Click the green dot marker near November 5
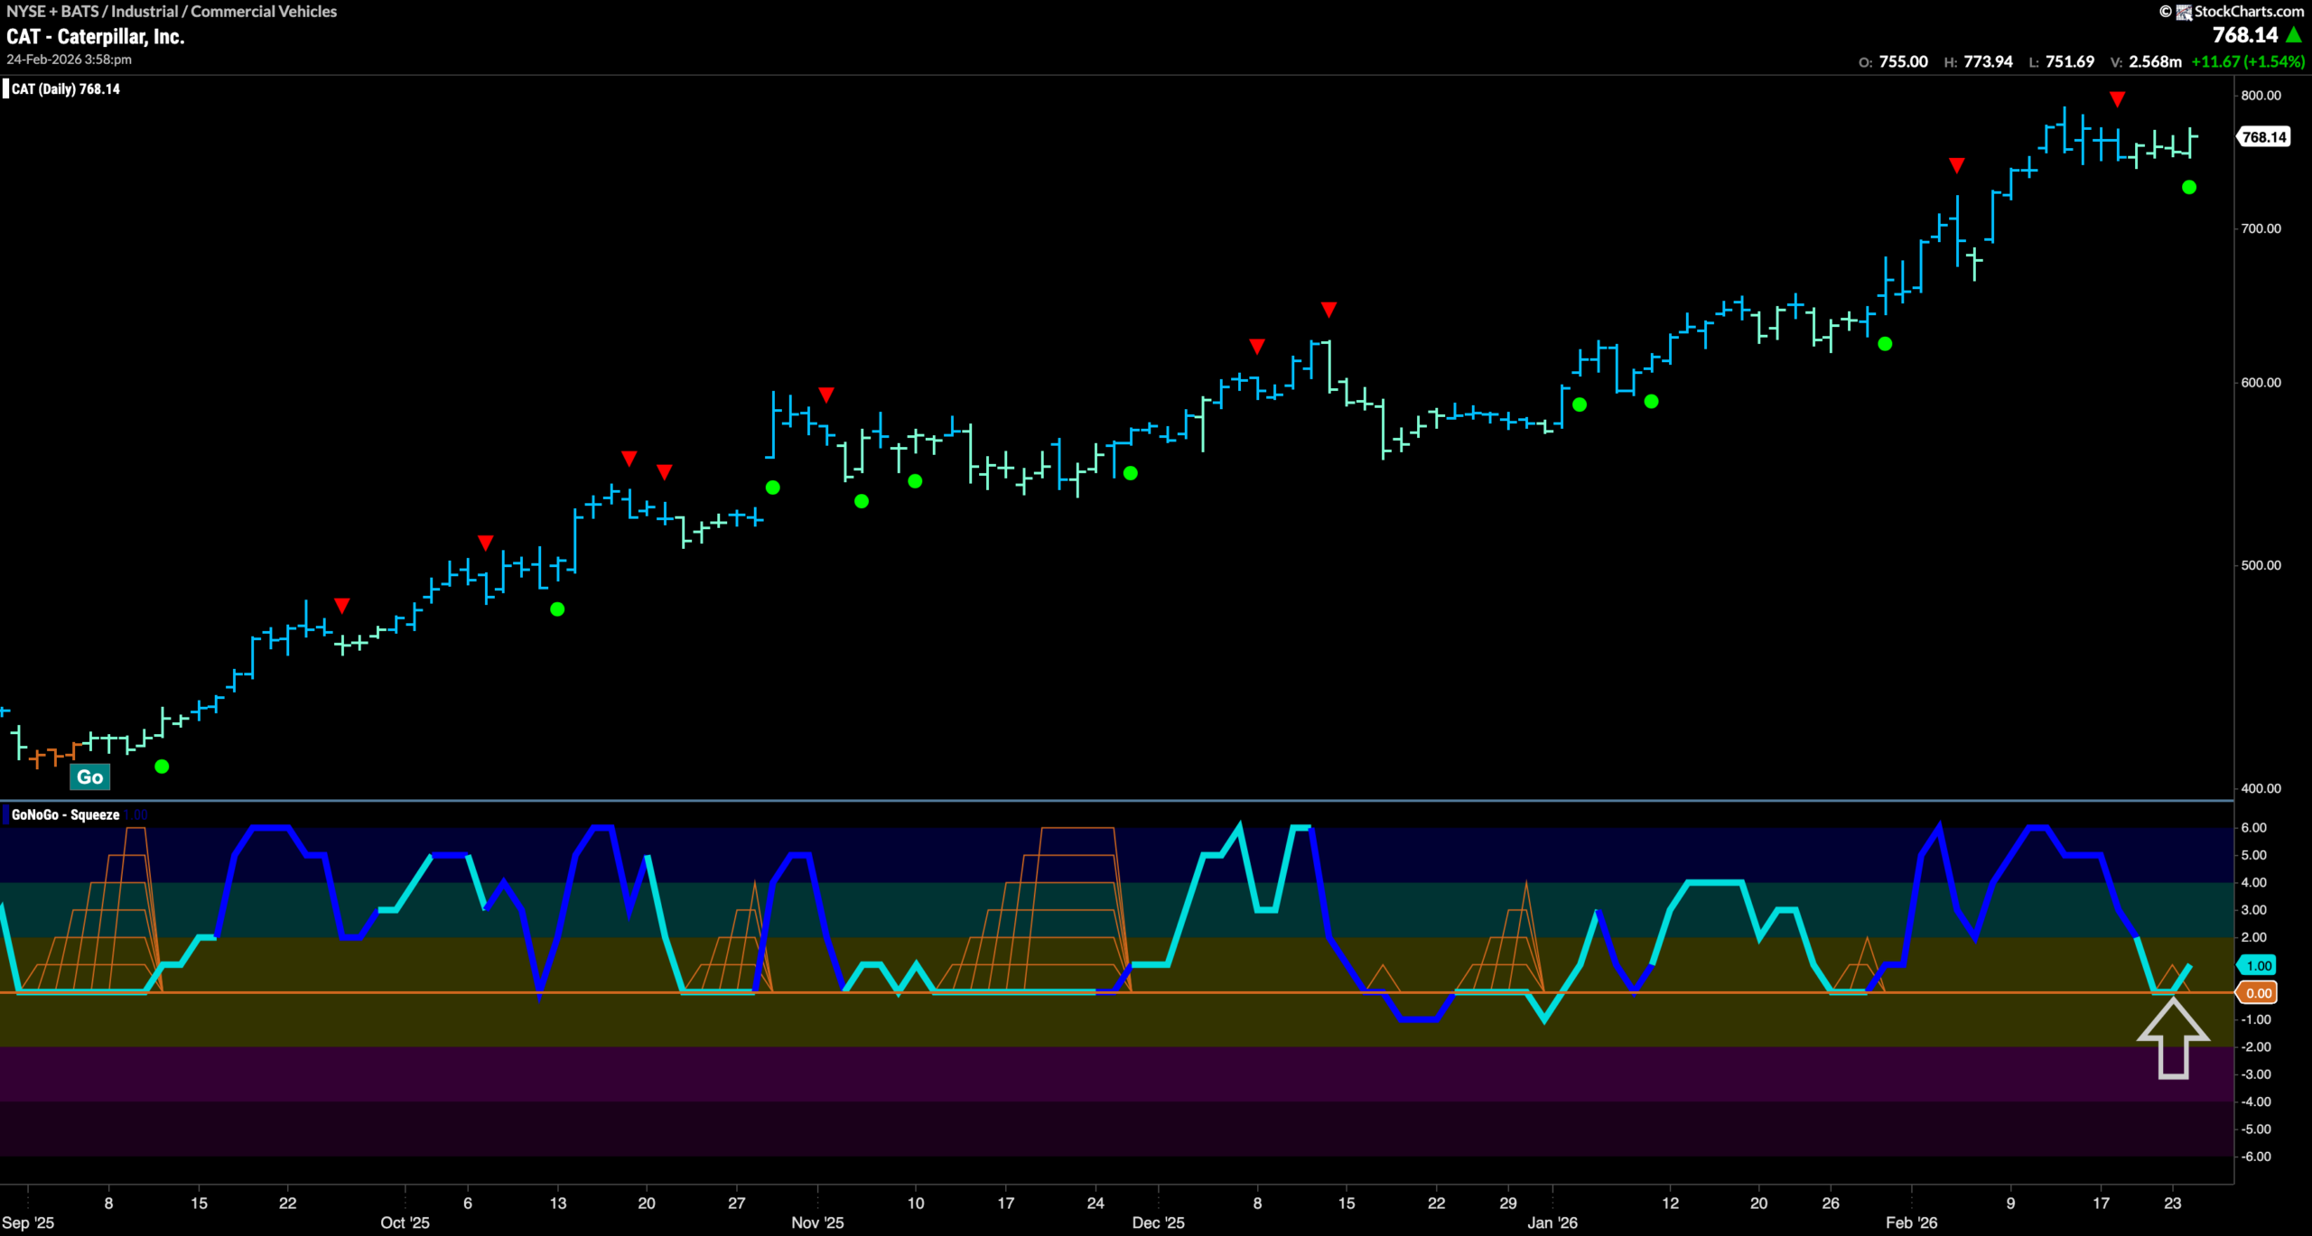 click(x=862, y=501)
